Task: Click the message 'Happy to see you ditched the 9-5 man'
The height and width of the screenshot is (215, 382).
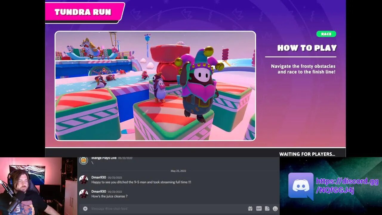Action: click(141, 182)
